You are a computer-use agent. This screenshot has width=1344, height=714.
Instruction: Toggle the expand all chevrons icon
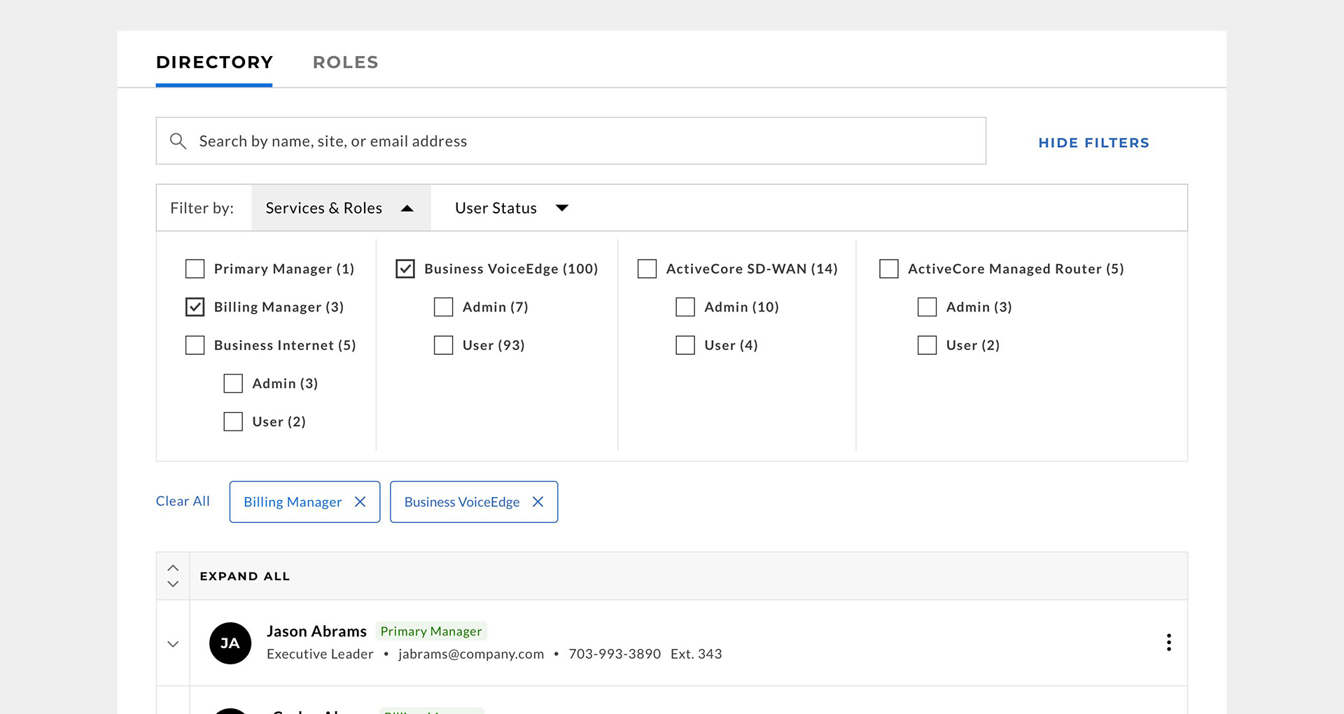tap(173, 576)
